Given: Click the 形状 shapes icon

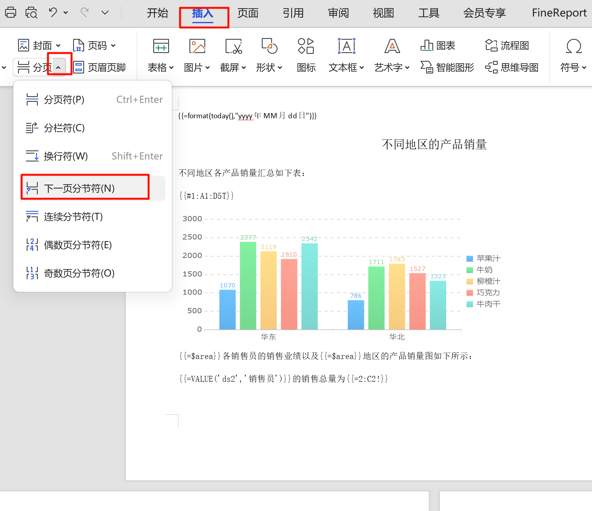Looking at the screenshot, I should 269,47.
